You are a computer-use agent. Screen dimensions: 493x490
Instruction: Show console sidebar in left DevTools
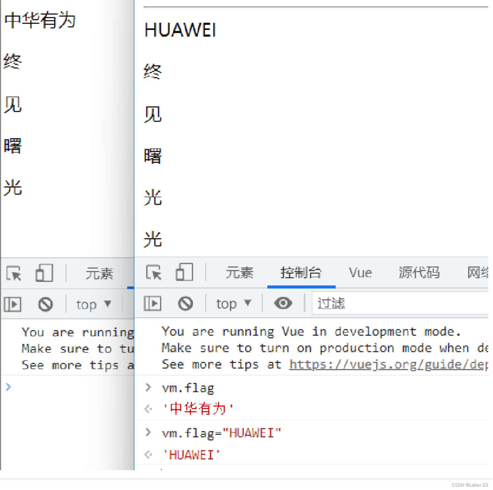click(x=13, y=304)
